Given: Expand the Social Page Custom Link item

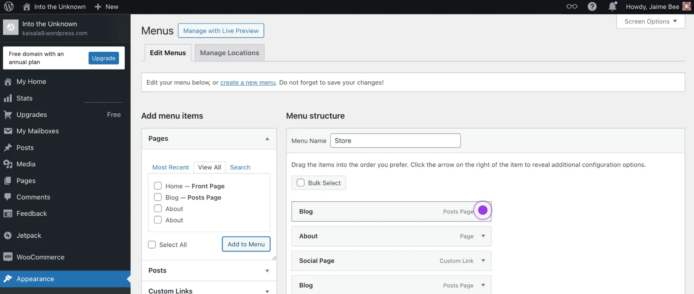Looking at the screenshot, I should pyautogui.click(x=483, y=261).
